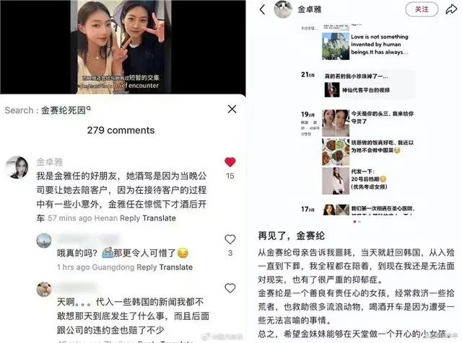
Task: Tap Translate on the Guangdong comment
Action: point(176,267)
